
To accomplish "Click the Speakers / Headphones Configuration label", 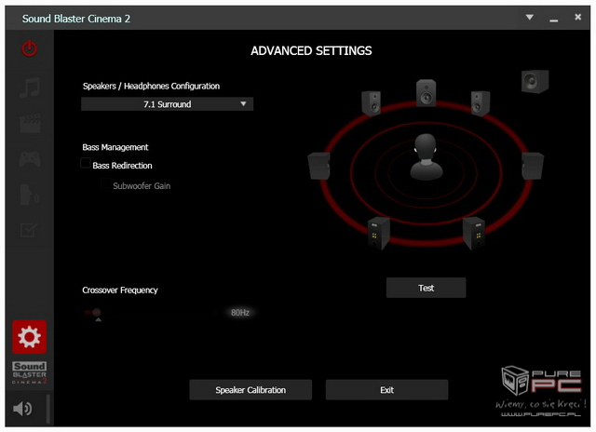I will (151, 87).
